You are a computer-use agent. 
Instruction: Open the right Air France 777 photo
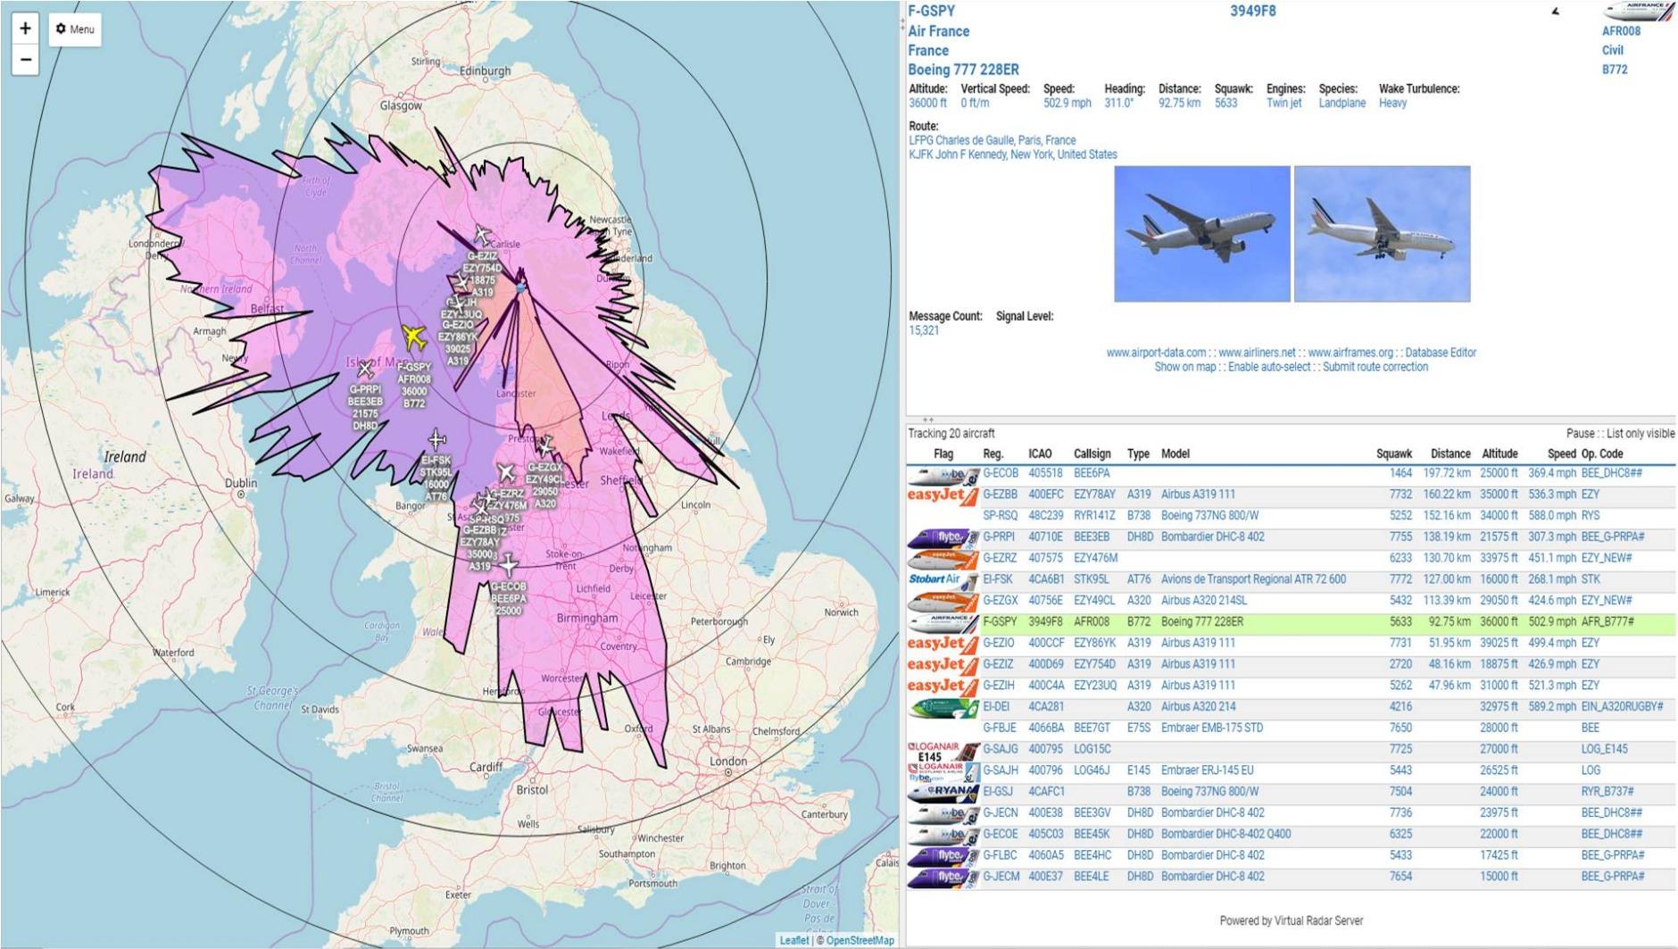click(x=1382, y=234)
